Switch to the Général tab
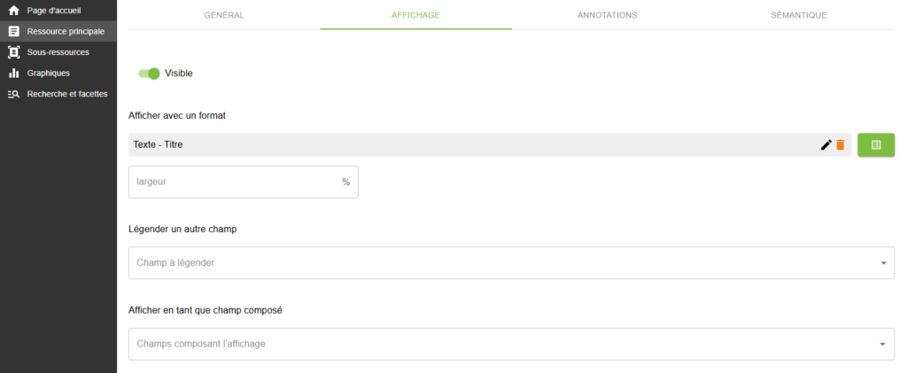This screenshot has width=907, height=373. click(x=224, y=15)
